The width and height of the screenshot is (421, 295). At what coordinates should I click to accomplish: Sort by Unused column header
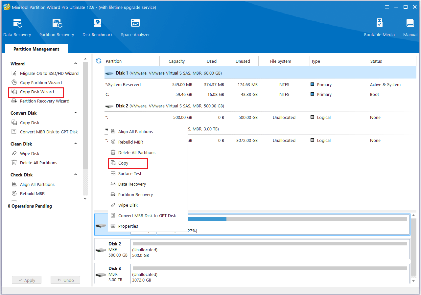(x=242, y=61)
